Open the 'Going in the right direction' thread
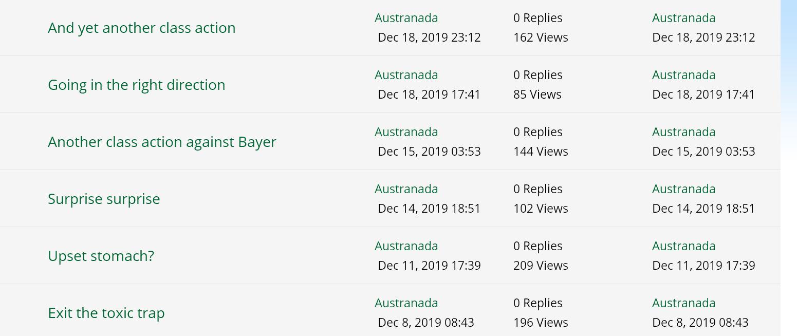The width and height of the screenshot is (797, 336). coord(136,85)
